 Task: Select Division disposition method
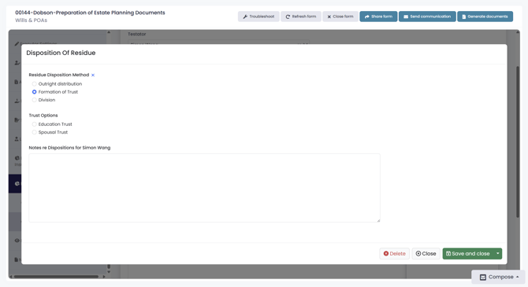[34, 100]
